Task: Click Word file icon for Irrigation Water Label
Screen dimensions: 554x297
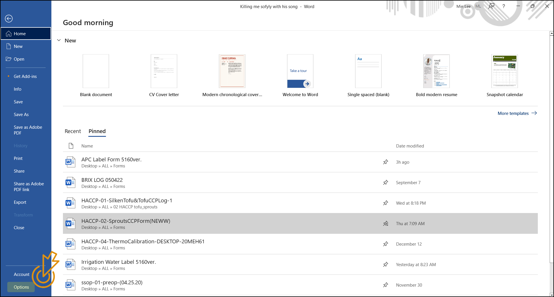Action: tap(70, 264)
